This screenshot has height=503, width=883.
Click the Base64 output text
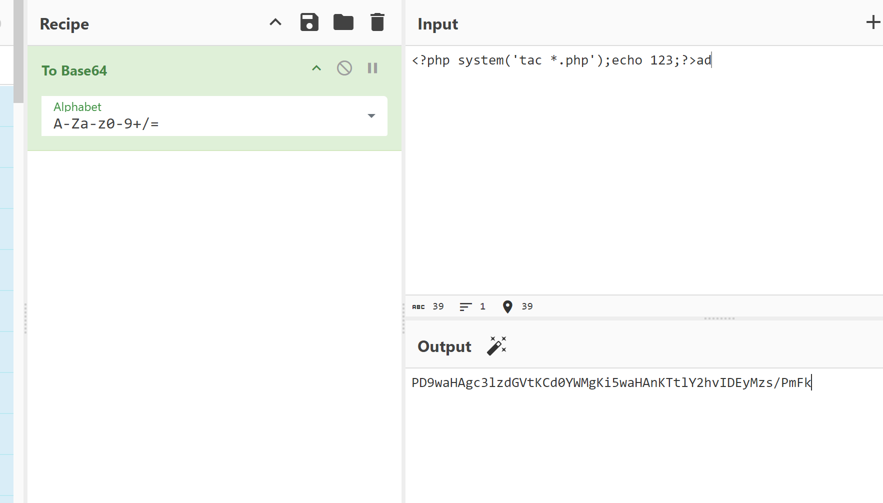(611, 382)
